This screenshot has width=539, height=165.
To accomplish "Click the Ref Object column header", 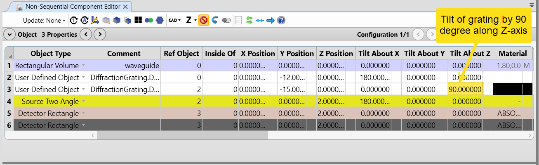I will 181,53.
